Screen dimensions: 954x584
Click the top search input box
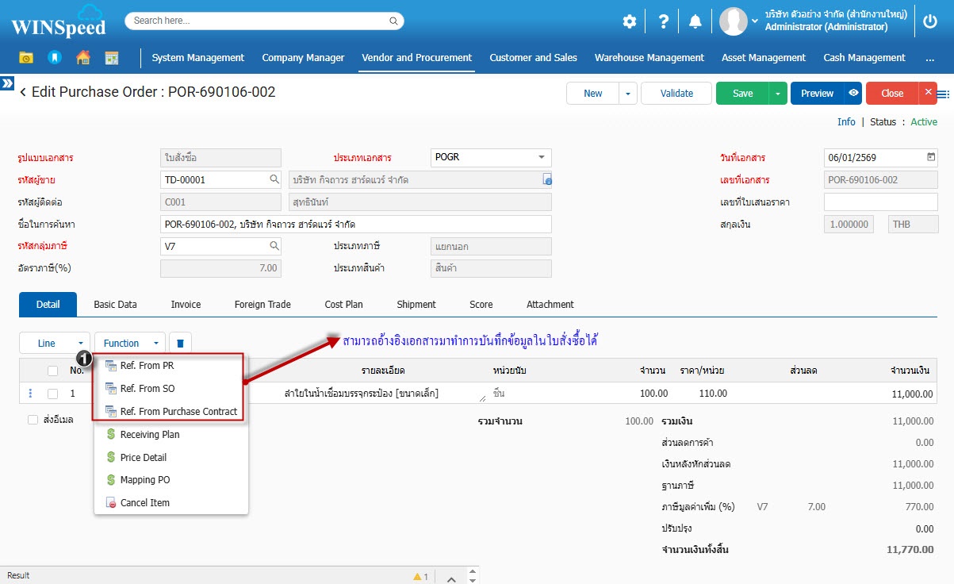click(265, 21)
